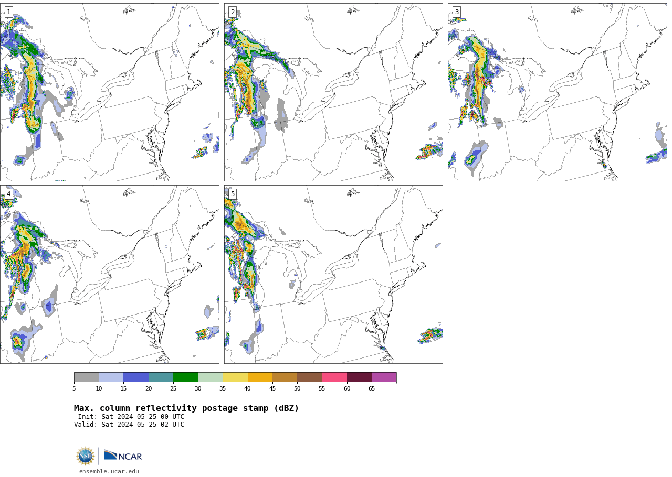This screenshot has width=672, height=477.
Task: Open ensemble member 5 postage stamp map
Action: click(x=333, y=274)
